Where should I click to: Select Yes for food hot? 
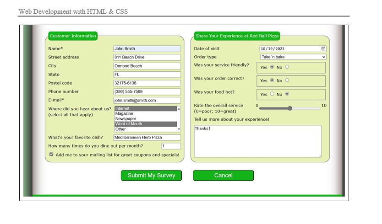pyautogui.click(x=272, y=94)
